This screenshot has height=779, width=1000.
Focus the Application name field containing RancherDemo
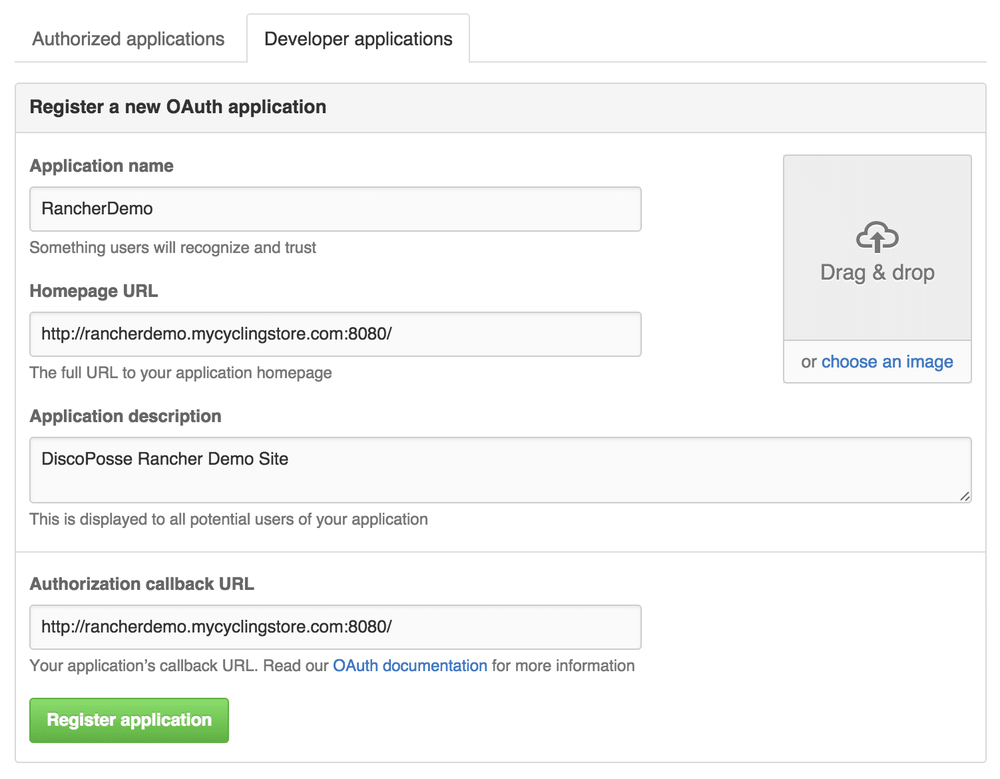[x=335, y=209]
